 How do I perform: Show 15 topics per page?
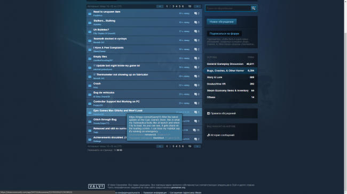click(x=115, y=150)
